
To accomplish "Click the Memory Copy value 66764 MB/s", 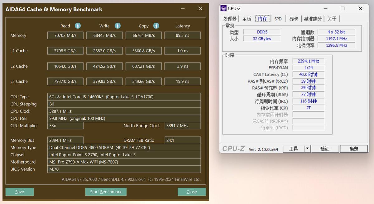I will coord(144,35).
